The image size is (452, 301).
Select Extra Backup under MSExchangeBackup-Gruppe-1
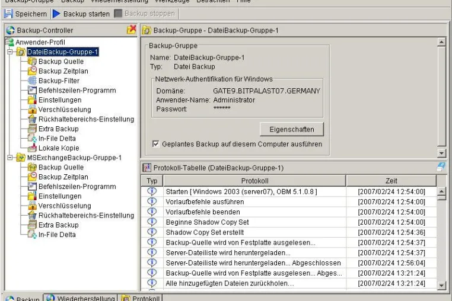59,225
